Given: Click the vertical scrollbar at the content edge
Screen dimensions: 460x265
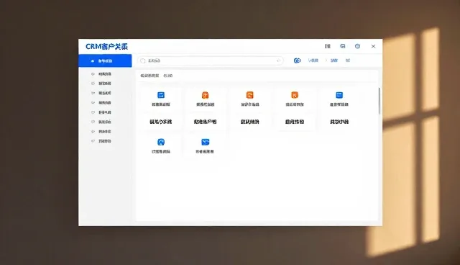Looking at the screenshot, I should click(x=379, y=101).
